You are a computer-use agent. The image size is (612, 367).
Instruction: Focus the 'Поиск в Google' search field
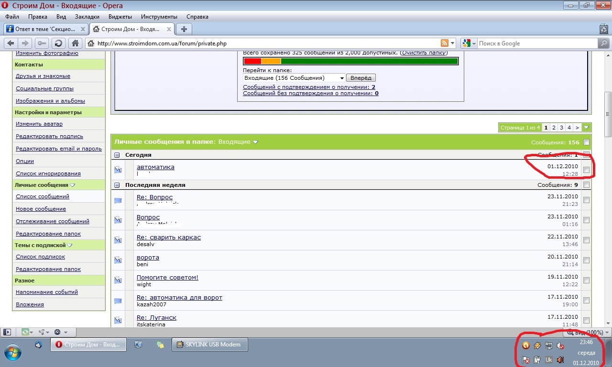click(537, 43)
